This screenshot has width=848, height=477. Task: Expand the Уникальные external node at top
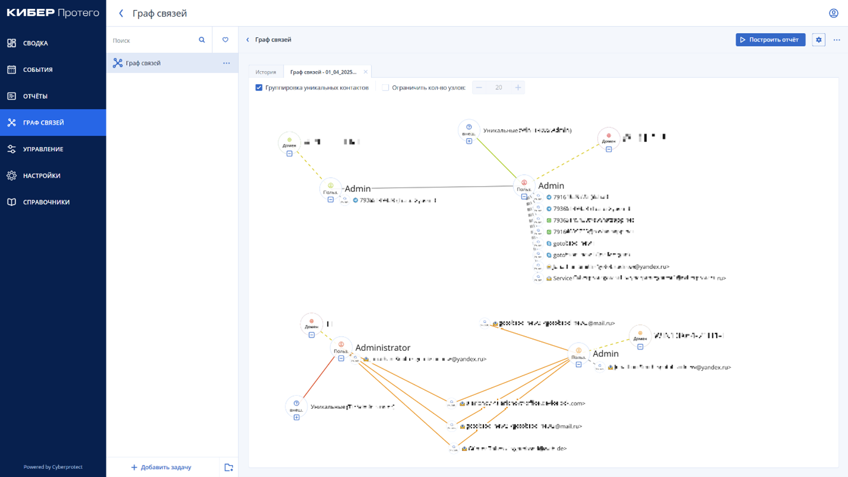[469, 141]
